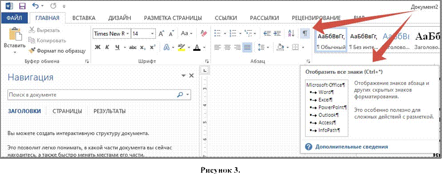Screen dimensions: 445x174
Task: Increase font size with grow icon
Action: [162, 33]
